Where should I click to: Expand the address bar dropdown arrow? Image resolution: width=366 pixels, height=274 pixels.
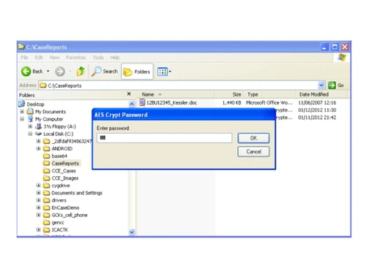coord(321,85)
